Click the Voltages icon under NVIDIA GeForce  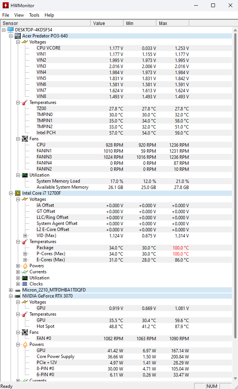(25, 302)
